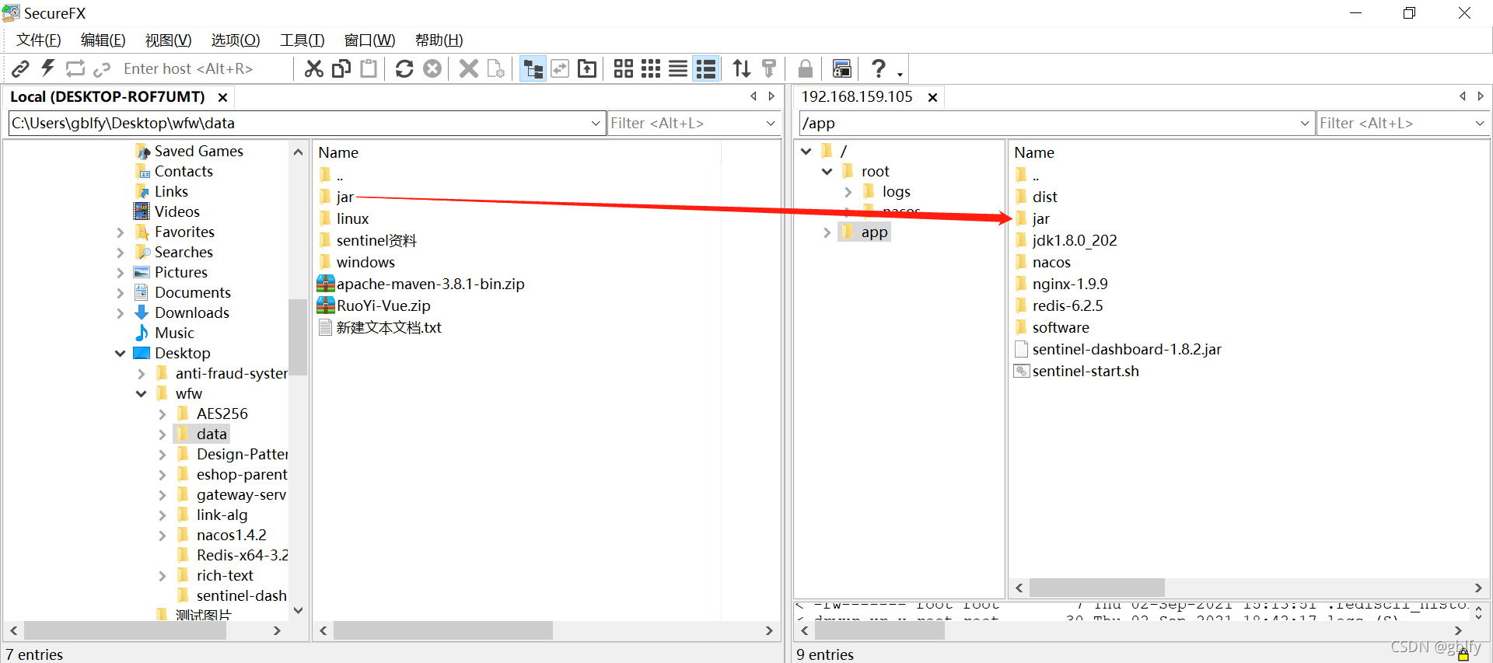Click the Cut scissors icon

[314, 69]
